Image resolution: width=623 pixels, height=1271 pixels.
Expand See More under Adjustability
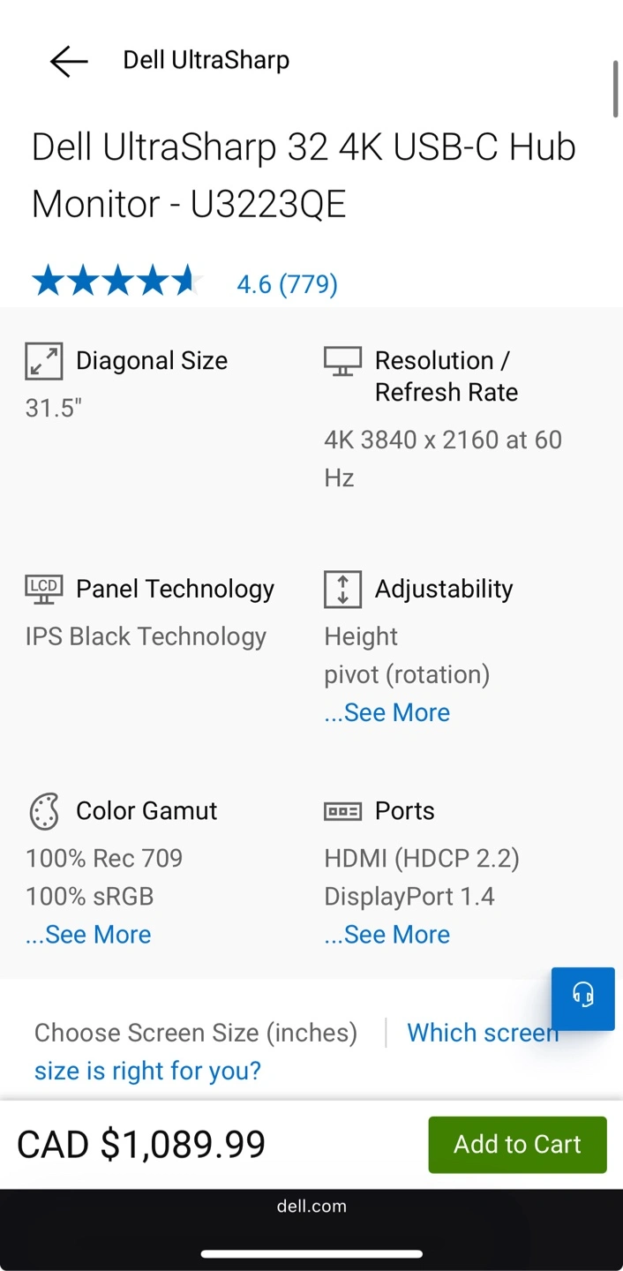click(387, 712)
